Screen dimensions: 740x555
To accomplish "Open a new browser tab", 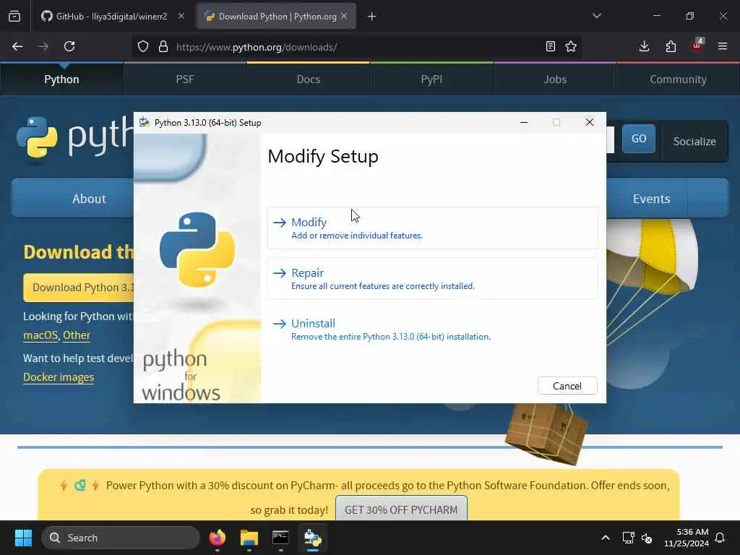I will point(372,17).
